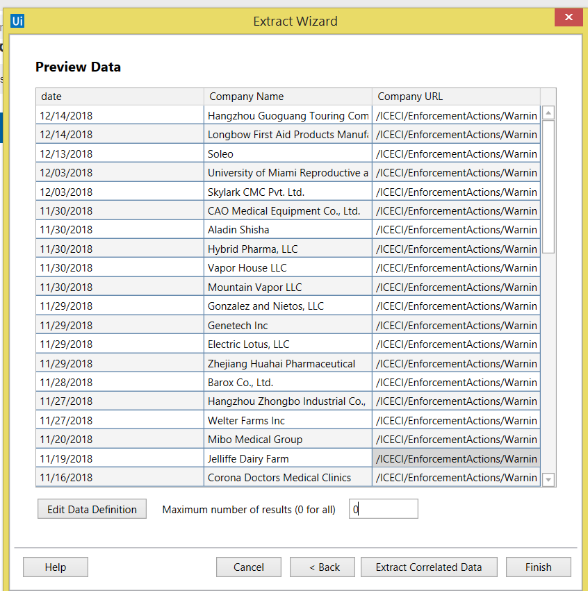Select the Aladin Shisha cell
588x591 pixels.
coord(288,230)
